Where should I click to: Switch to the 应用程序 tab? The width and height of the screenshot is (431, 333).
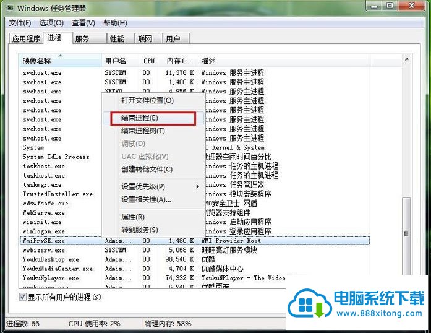pos(26,39)
